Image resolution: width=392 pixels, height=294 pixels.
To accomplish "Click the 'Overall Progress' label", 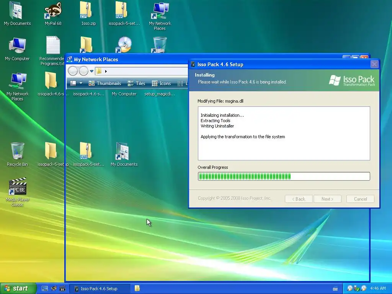I will point(213,167).
